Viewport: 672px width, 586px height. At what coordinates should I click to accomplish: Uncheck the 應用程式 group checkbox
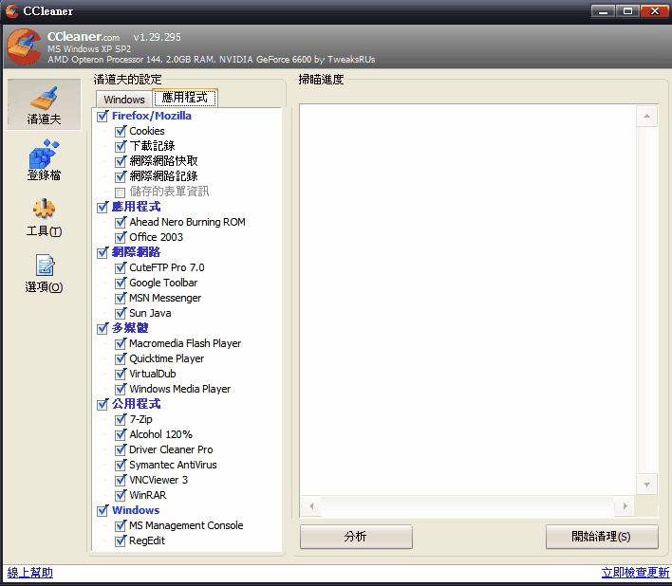coord(103,207)
